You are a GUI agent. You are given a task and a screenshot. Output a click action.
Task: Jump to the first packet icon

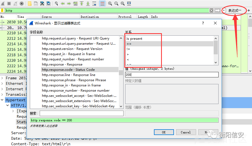click(82, 4)
